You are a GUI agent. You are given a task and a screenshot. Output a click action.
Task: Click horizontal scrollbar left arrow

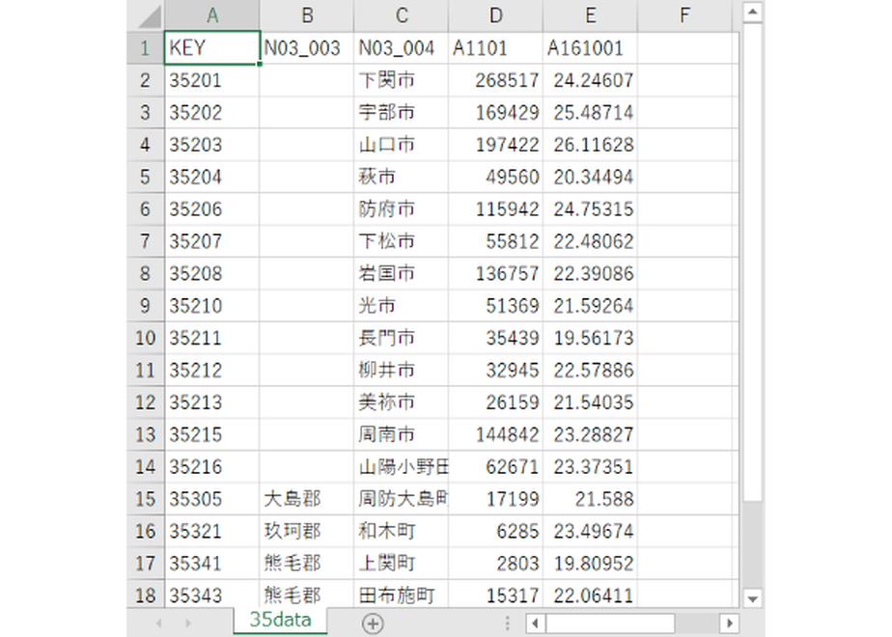coord(535,623)
